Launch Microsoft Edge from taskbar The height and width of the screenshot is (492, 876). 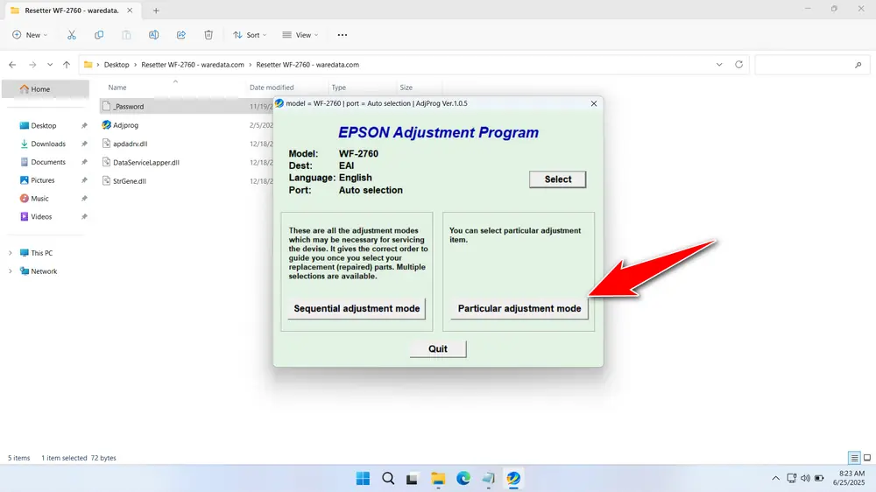463,479
